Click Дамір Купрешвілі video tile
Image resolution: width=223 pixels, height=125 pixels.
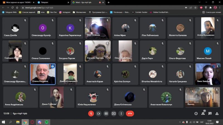coord(70,74)
